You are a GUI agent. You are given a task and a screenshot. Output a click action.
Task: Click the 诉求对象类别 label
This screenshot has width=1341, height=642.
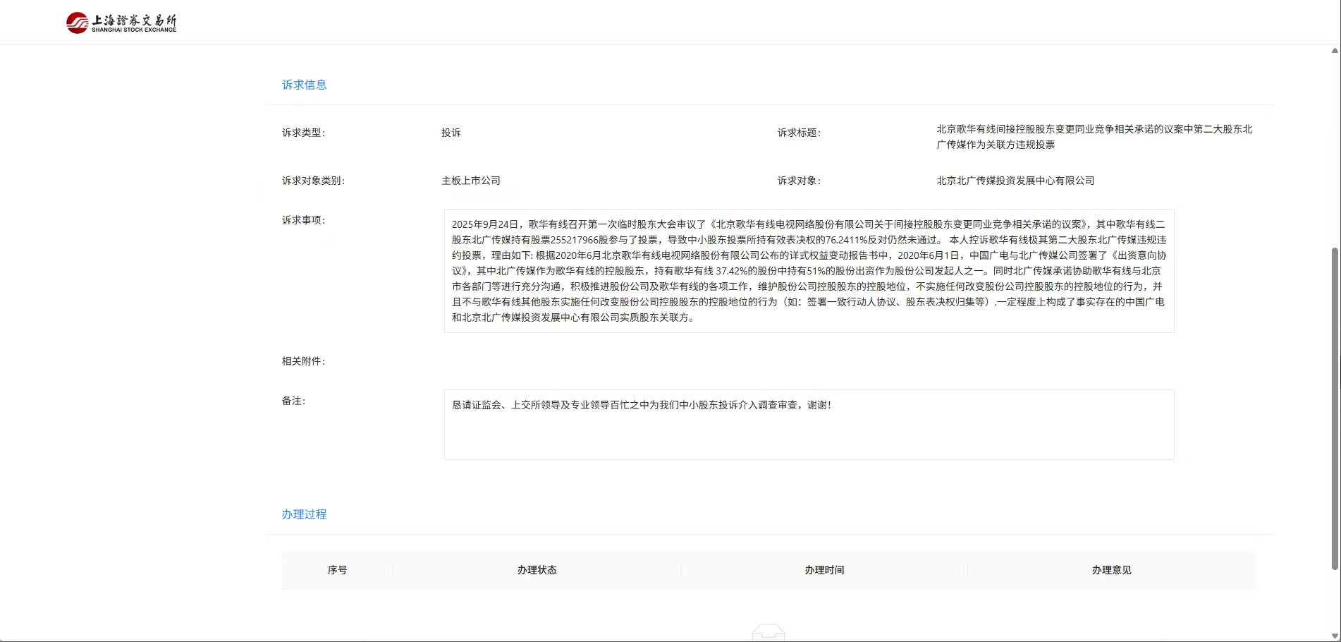tap(314, 181)
